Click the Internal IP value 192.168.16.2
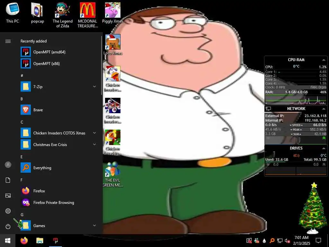 316,120
